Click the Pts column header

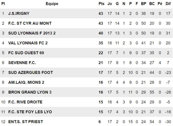[101, 4]
